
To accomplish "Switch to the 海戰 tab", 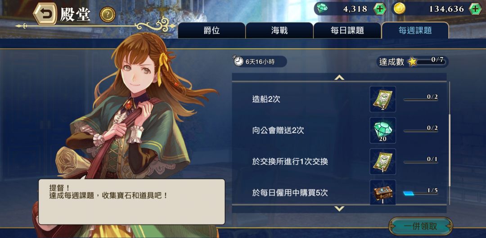I will (x=279, y=31).
